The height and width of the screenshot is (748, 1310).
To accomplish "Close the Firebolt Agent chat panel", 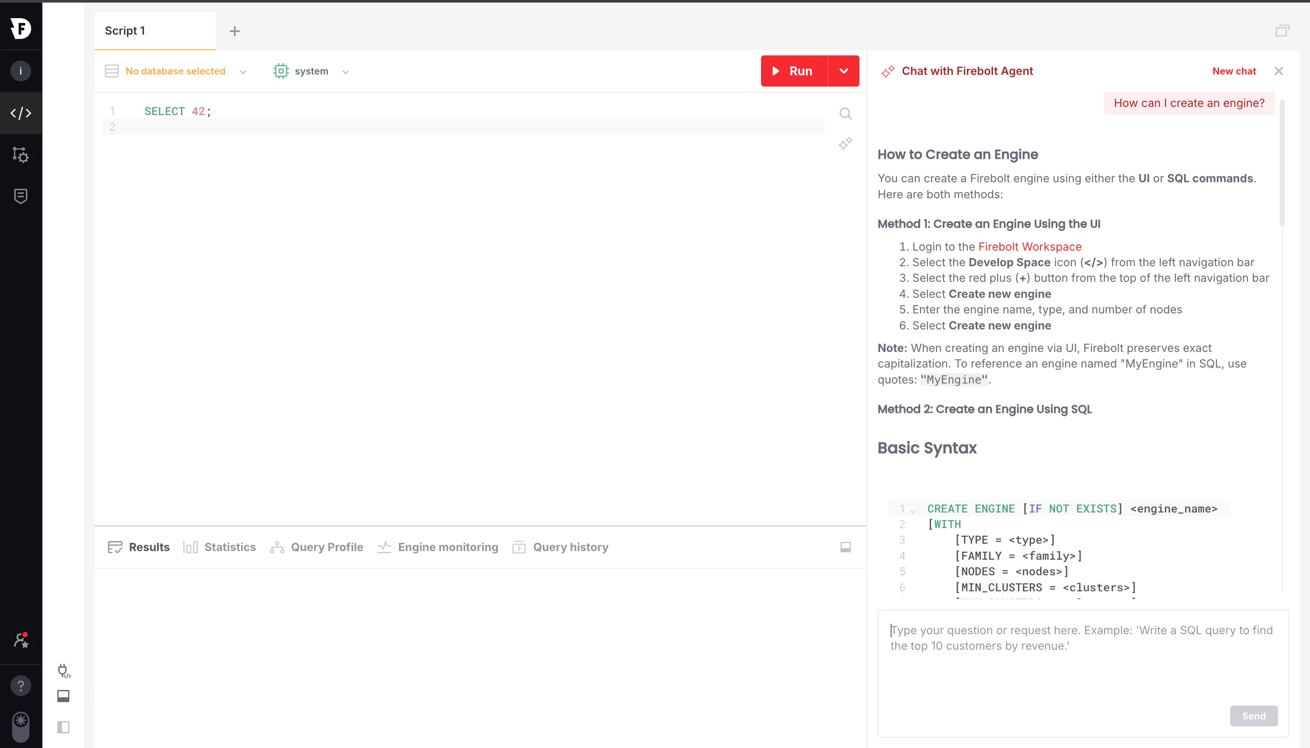I will pos(1279,71).
